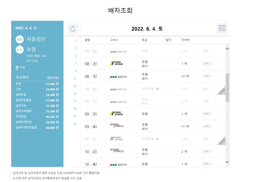This screenshot has width=256, height=182.
Task: Jump to hour 13 in time list
Action: [x=75, y=86]
